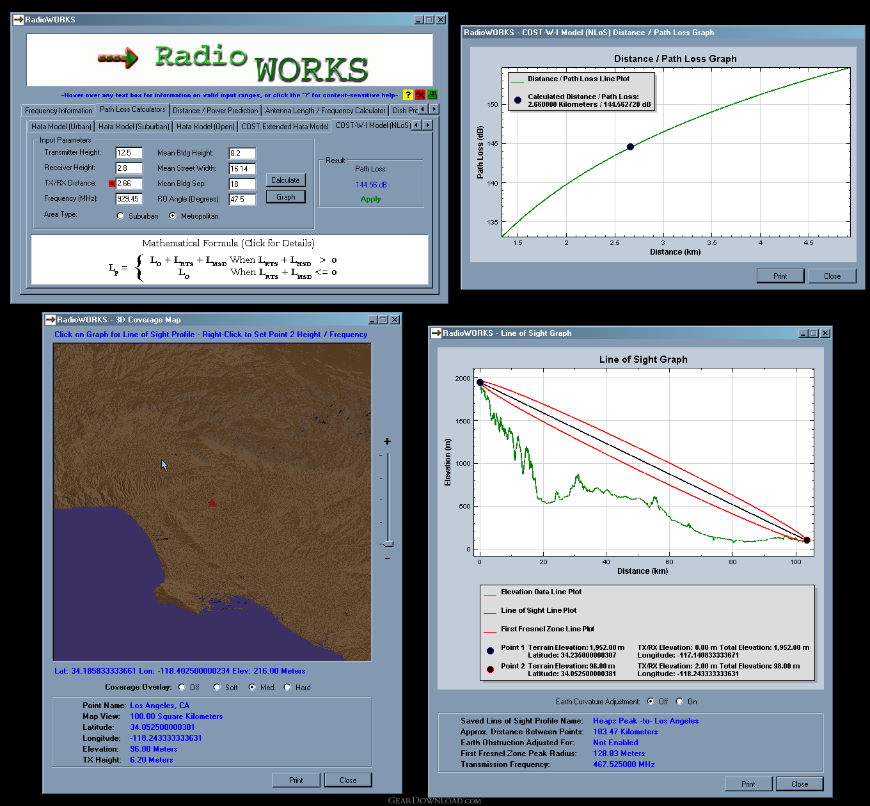Screen dimensions: 870x806
Task: Turn Earth Curvature Adjustment On
Action: click(x=679, y=701)
